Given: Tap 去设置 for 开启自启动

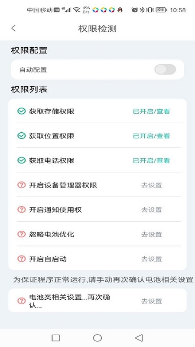Looking at the screenshot, I should point(152,259).
